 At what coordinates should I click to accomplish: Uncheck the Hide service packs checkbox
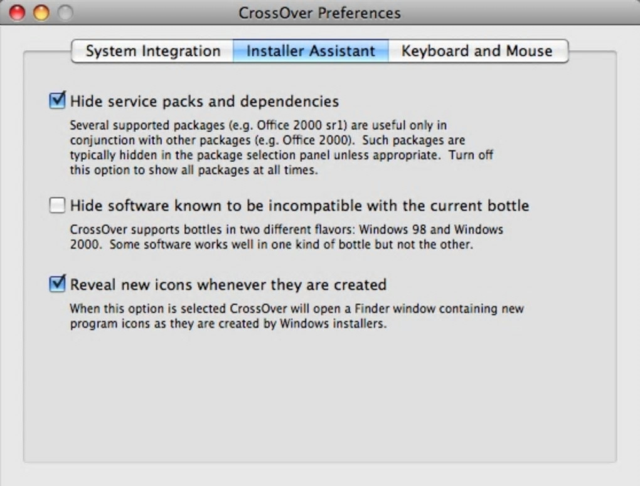pyautogui.click(x=58, y=100)
